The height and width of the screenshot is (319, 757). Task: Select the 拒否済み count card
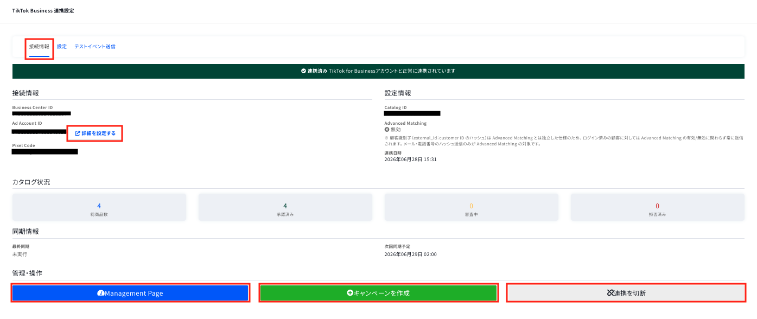click(x=657, y=207)
